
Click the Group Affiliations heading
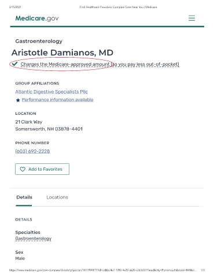coord(37,83)
